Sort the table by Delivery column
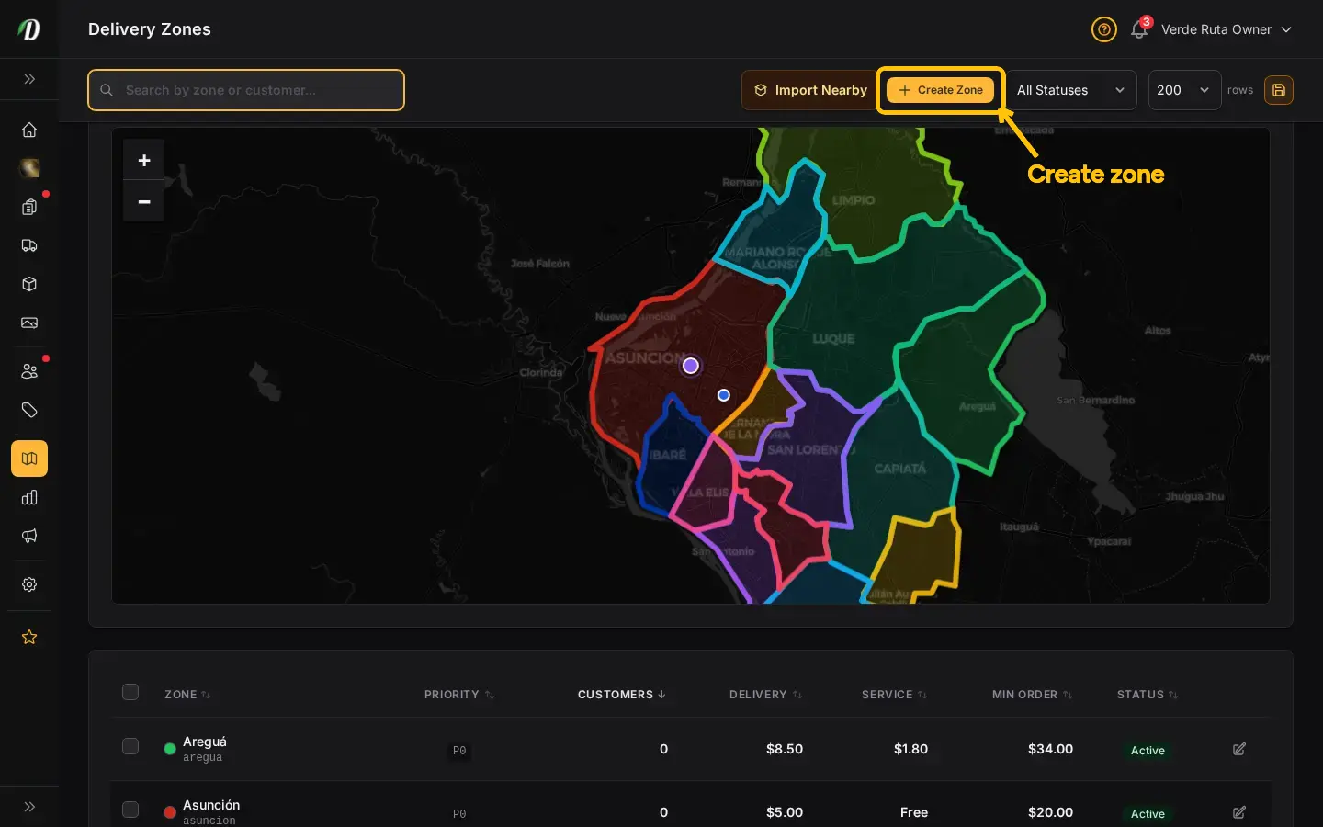The image size is (1323, 827). (x=766, y=695)
